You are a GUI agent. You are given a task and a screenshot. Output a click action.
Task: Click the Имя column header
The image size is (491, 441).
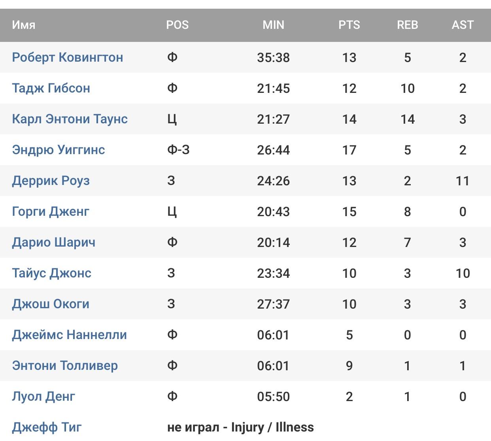click(24, 25)
